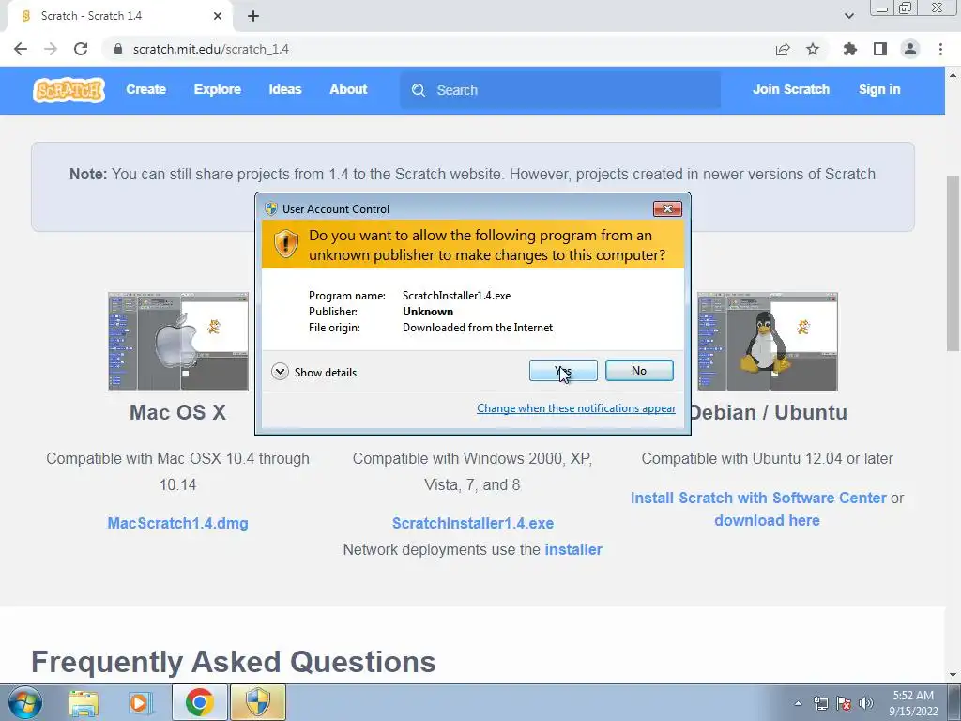Click the Frequently Asked Questions heading

click(x=234, y=662)
